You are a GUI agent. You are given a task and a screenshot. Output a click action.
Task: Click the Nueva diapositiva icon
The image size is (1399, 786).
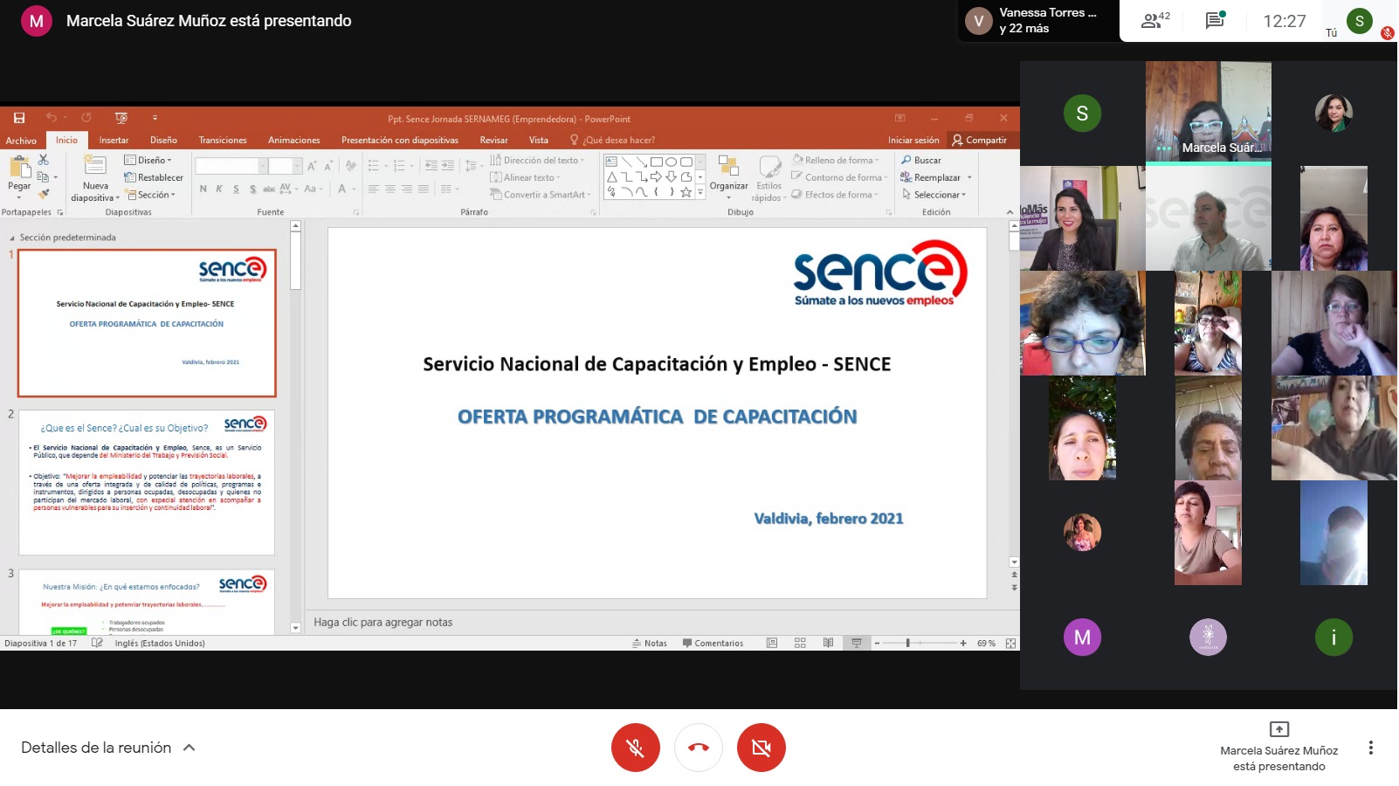(x=95, y=166)
